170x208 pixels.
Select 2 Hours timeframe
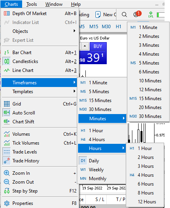coord(145,157)
